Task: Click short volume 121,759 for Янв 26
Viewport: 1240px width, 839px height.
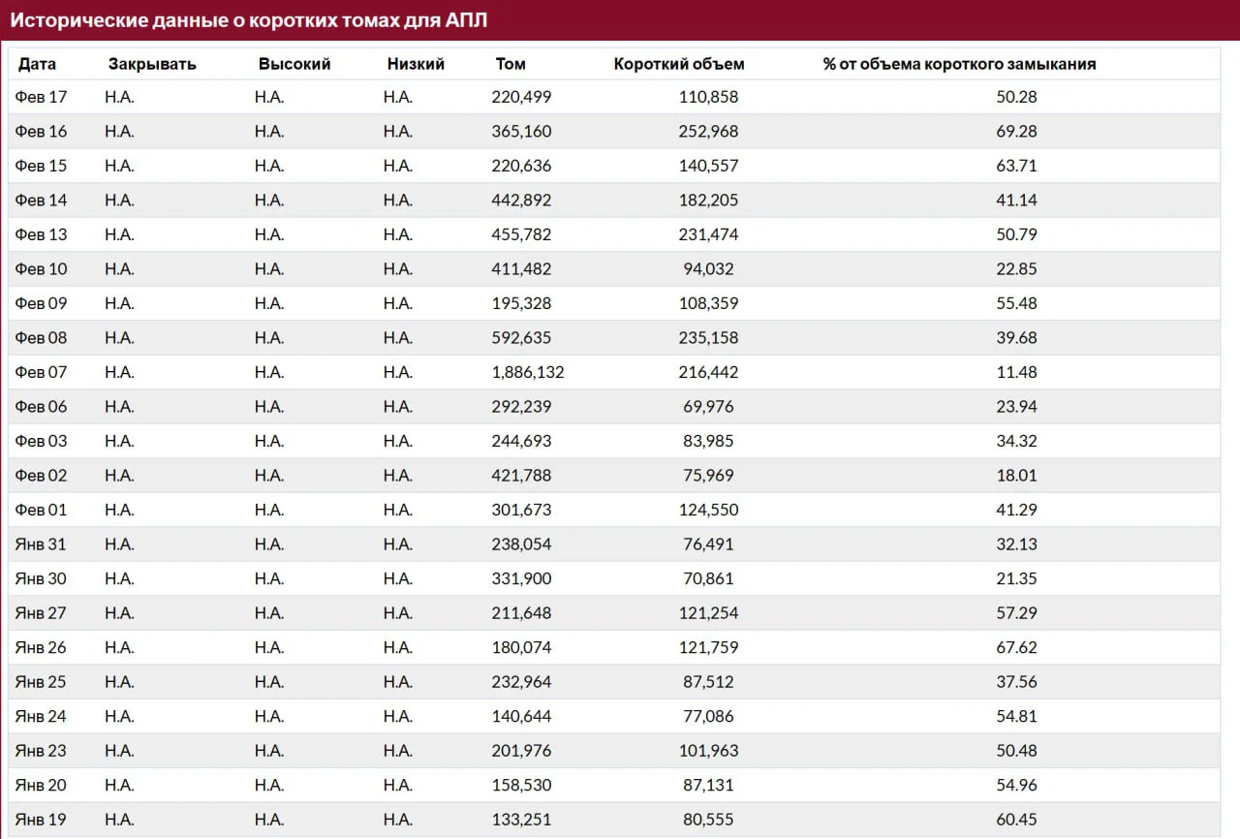Action: pos(708,647)
